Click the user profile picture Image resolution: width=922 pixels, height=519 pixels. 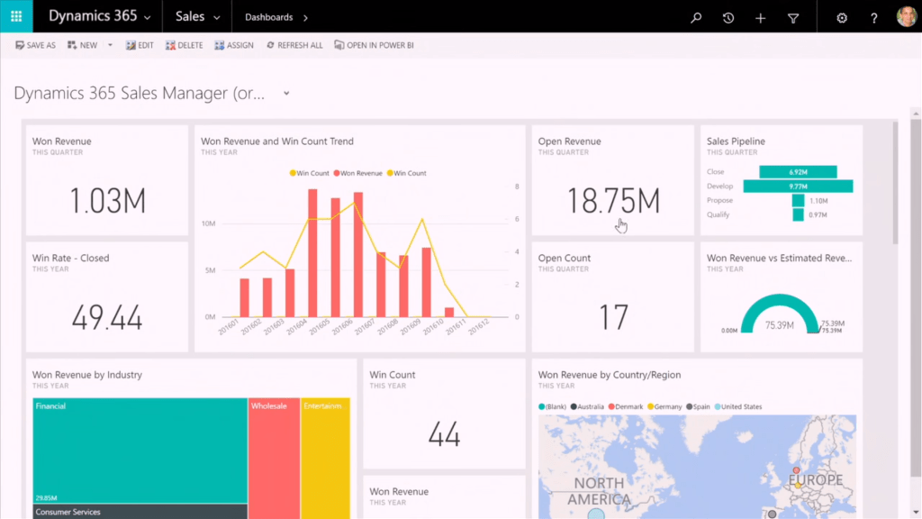pos(908,16)
